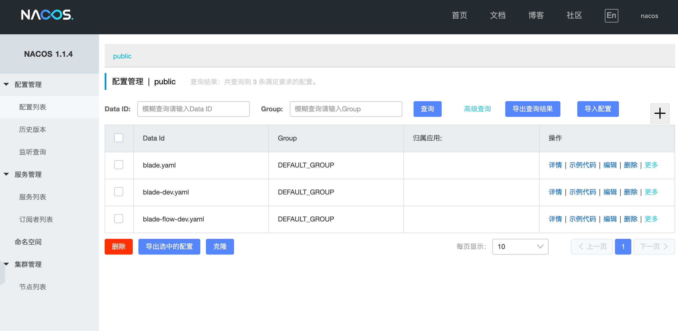Open 详情 for blade.yaml

(555, 165)
